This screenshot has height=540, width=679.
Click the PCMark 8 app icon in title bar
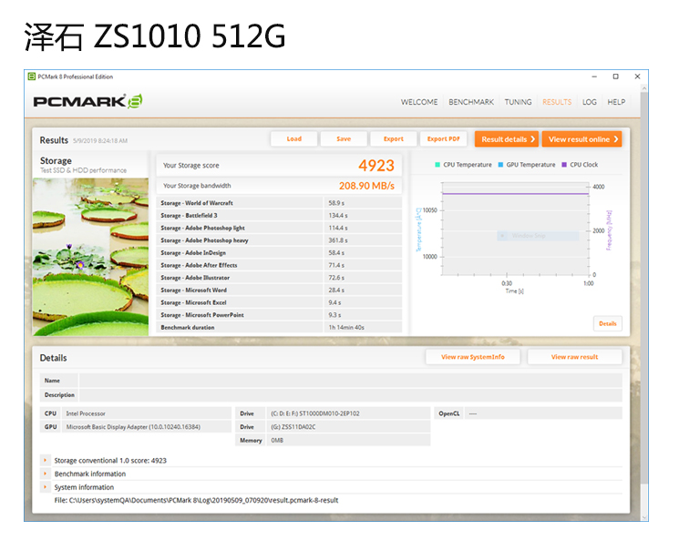31,76
